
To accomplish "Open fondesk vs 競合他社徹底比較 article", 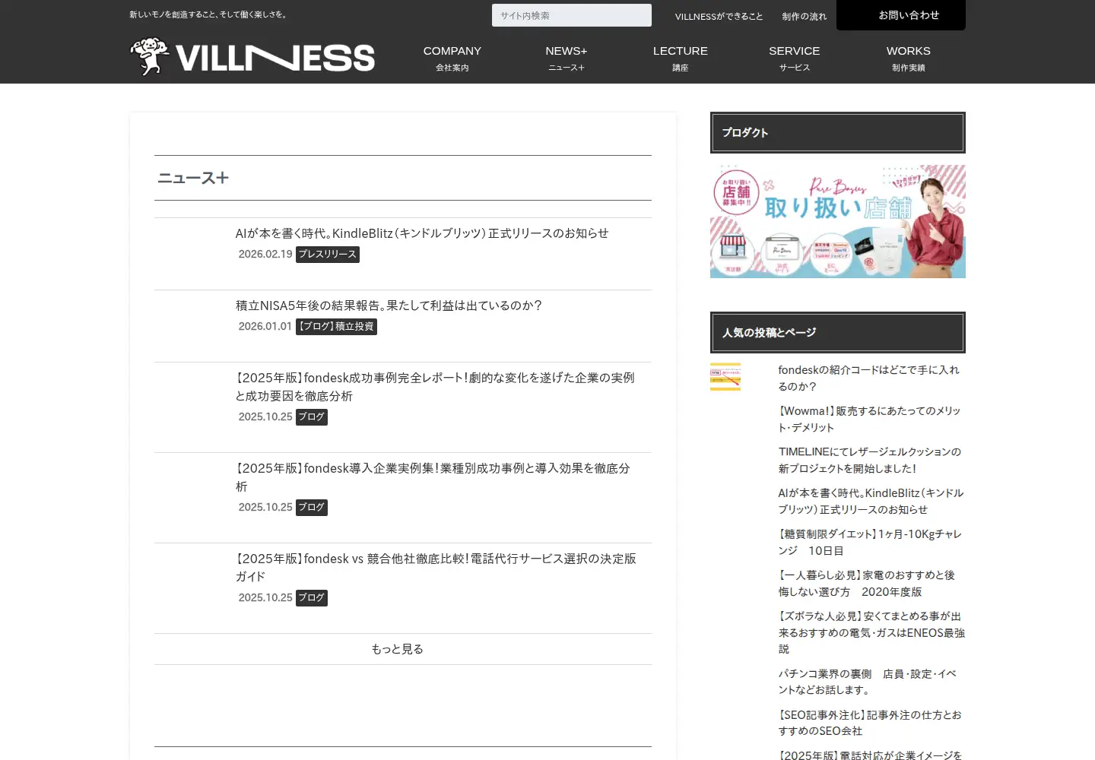I will point(436,568).
